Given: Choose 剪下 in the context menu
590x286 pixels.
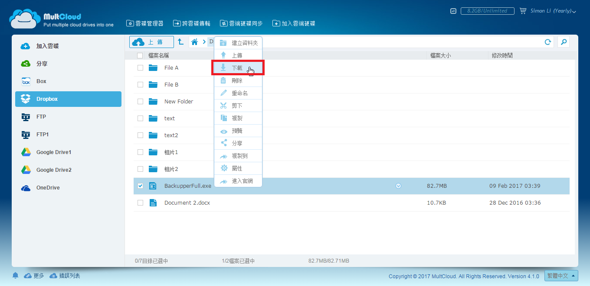Looking at the screenshot, I should click(x=238, y=106).
